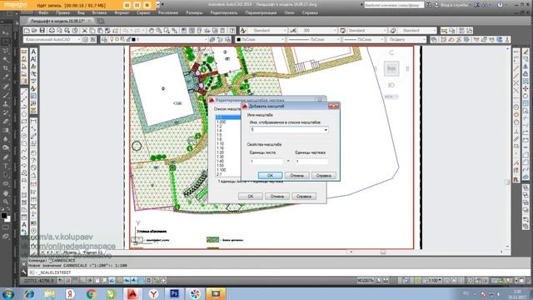Click the New drawing icon in the standard toolbar
The width and height of the screenshot is (533, 300).
[x=27, y=31]
